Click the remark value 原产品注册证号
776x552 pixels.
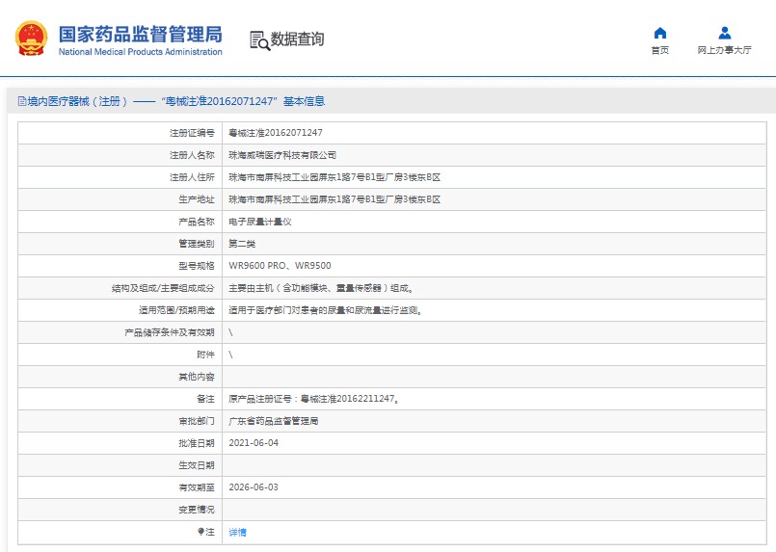point(313,399)
